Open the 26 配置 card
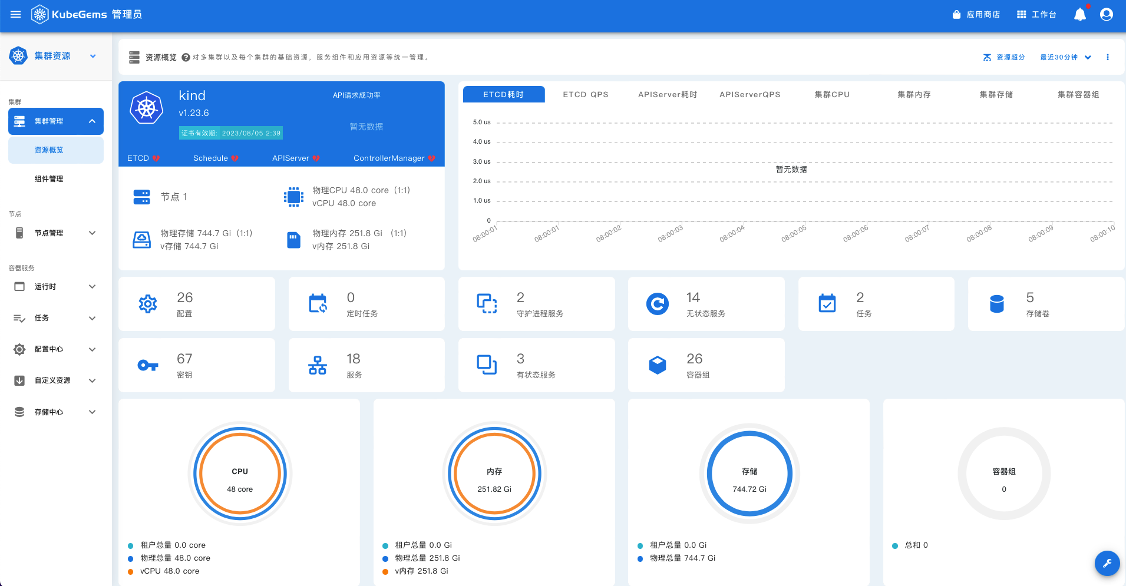The image size is (1126, 586). (x=197, y=304)
